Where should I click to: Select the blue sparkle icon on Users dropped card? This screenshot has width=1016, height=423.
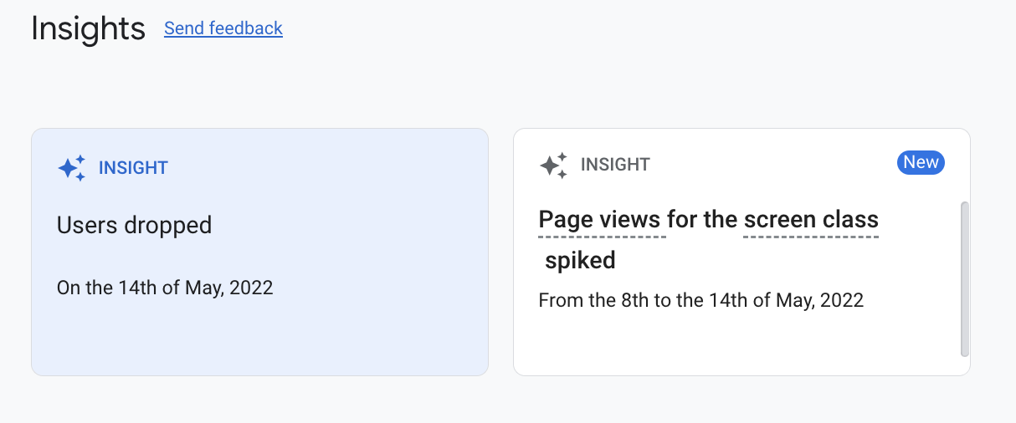(x=72, y=168)
